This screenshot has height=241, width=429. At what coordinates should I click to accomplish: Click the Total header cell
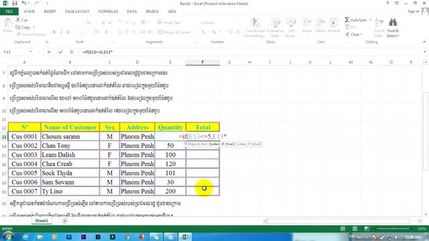coord(202,127)
